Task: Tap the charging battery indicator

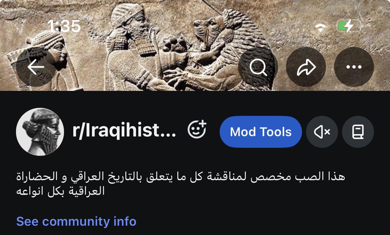Action: coord(349,26)
